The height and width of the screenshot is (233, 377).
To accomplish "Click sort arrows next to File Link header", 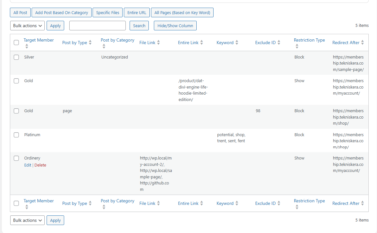I will [159, 43].
